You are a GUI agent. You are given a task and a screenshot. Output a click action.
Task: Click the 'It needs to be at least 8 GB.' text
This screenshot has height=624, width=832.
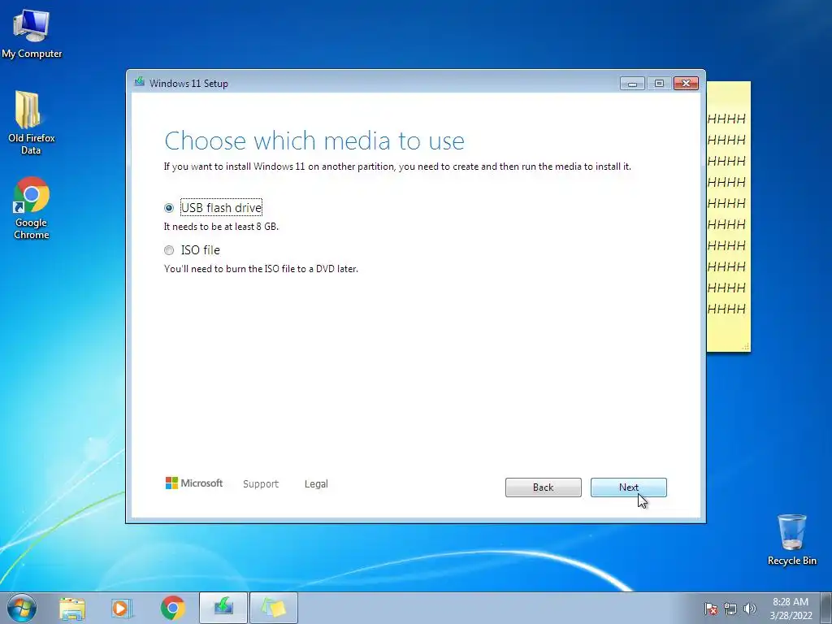[x=221, y=227]
